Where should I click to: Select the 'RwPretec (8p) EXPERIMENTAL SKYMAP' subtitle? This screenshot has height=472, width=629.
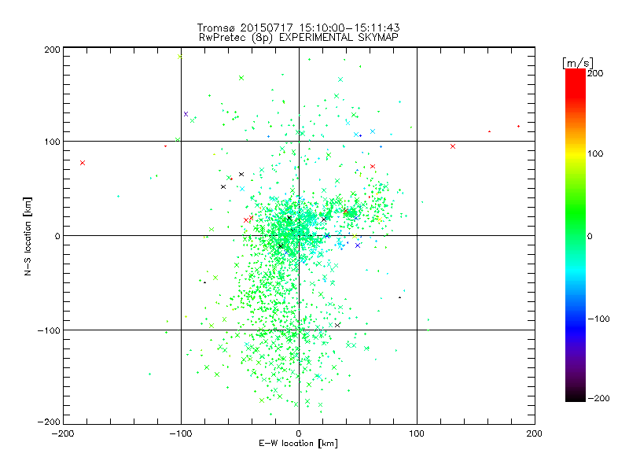[298, 37]
